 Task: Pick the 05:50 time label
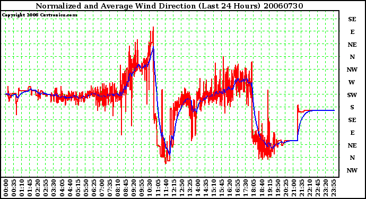pos(85,188)
